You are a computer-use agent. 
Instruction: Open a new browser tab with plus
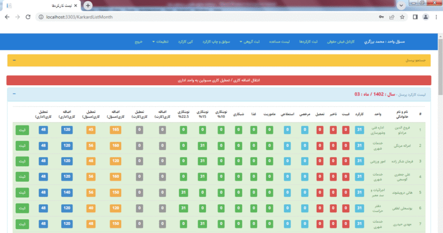(88, 5)
